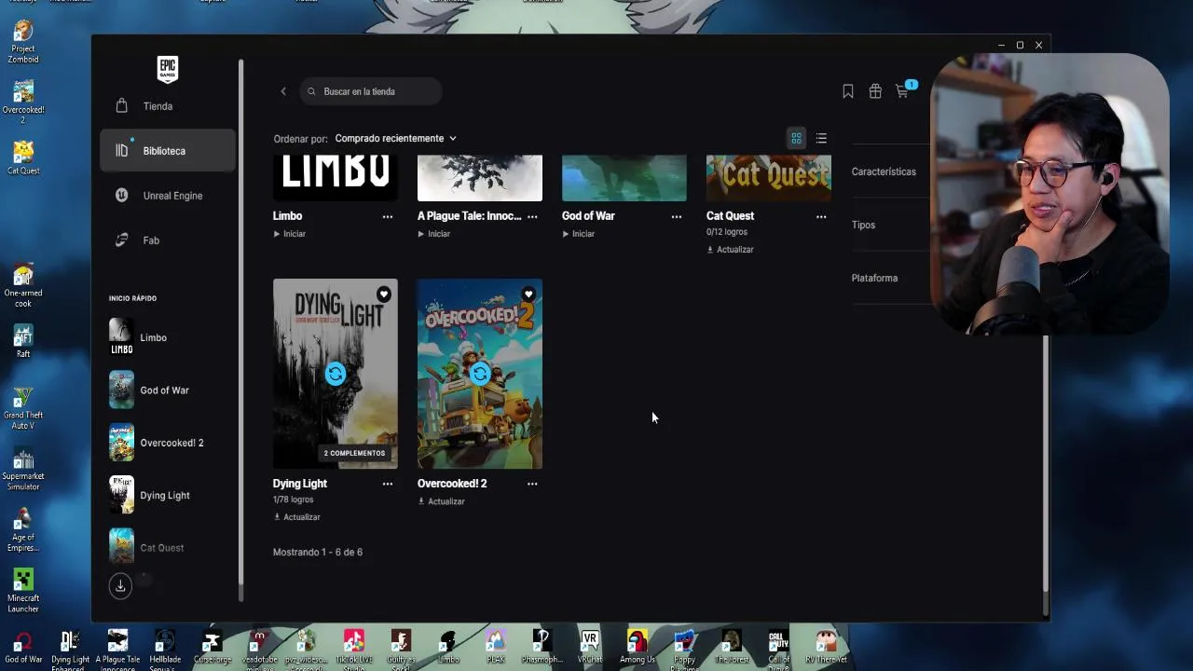Open Overcooked! 2 desktop shortcut
The image size is (1193, 671).
click(x=23, y=103)
